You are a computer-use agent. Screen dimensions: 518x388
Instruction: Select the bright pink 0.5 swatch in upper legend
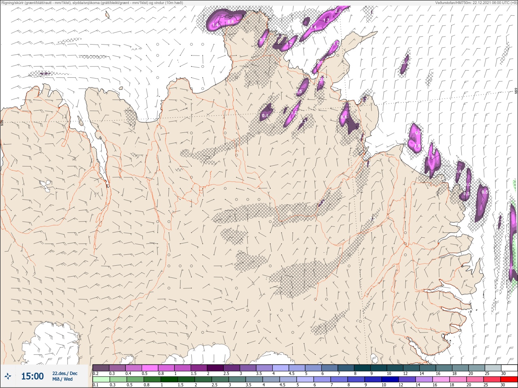point(150,368)
